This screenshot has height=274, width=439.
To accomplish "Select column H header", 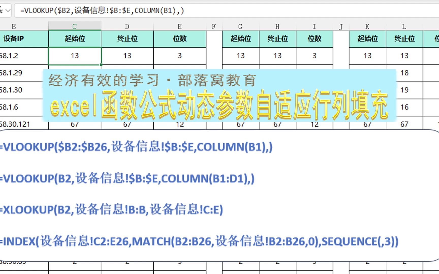I will (x=277, y=26).
